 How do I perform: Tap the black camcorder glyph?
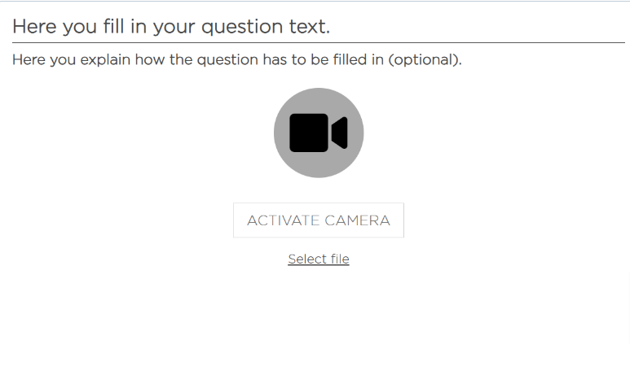[319, 133]
